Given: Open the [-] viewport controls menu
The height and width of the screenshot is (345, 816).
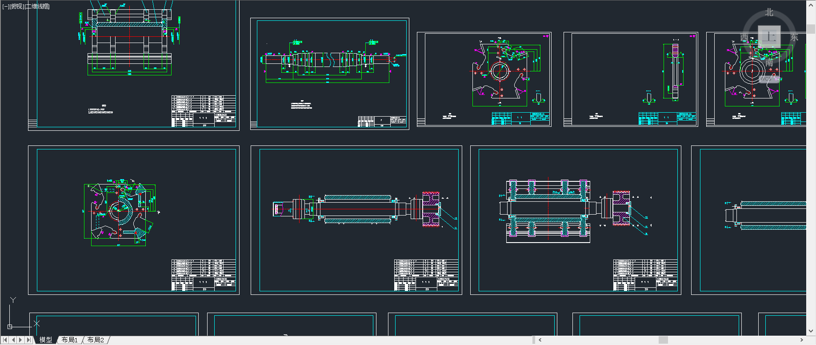Looking at the screenshot, I should [x=6, y=6].
